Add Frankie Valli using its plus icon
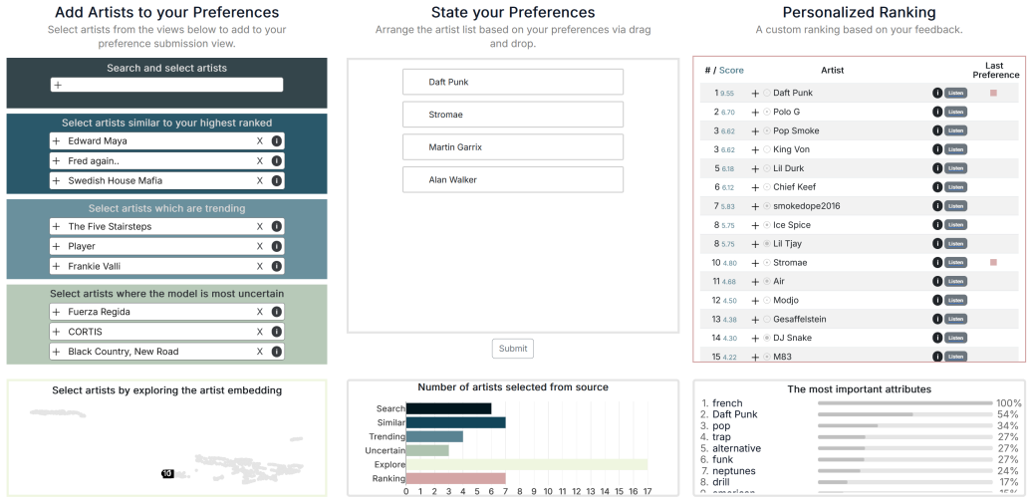The image size is (1033, 503). [x=56, y=266]
